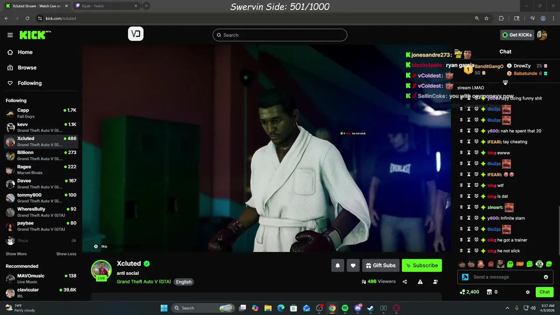The width and height of the screenshot is (560, 315).
Task: Open tommy900's channel
Action: click(x=41, y=198)
